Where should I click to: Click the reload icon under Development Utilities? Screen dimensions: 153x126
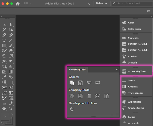pos(72,109)
